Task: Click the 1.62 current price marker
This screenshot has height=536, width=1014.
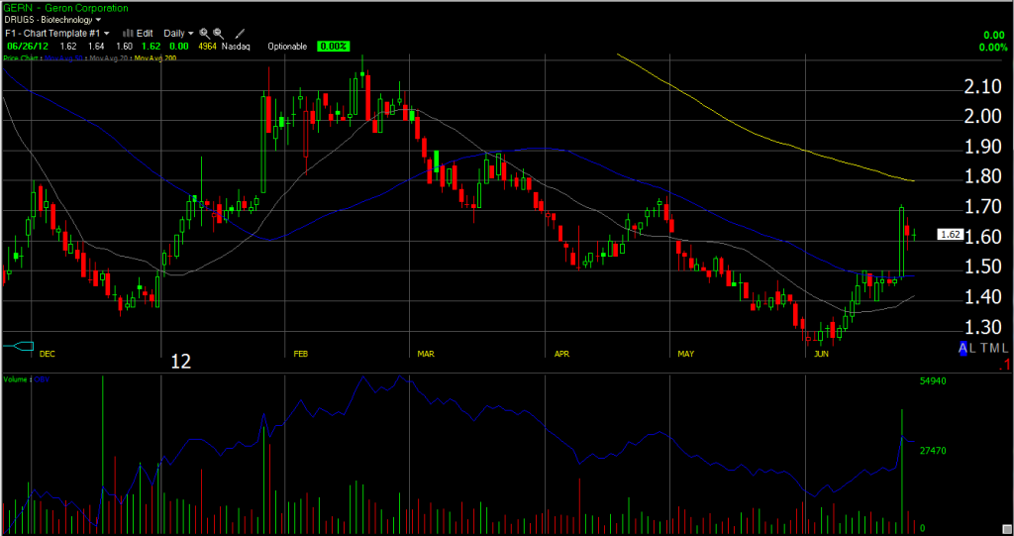Action: (x=950, y=235)
